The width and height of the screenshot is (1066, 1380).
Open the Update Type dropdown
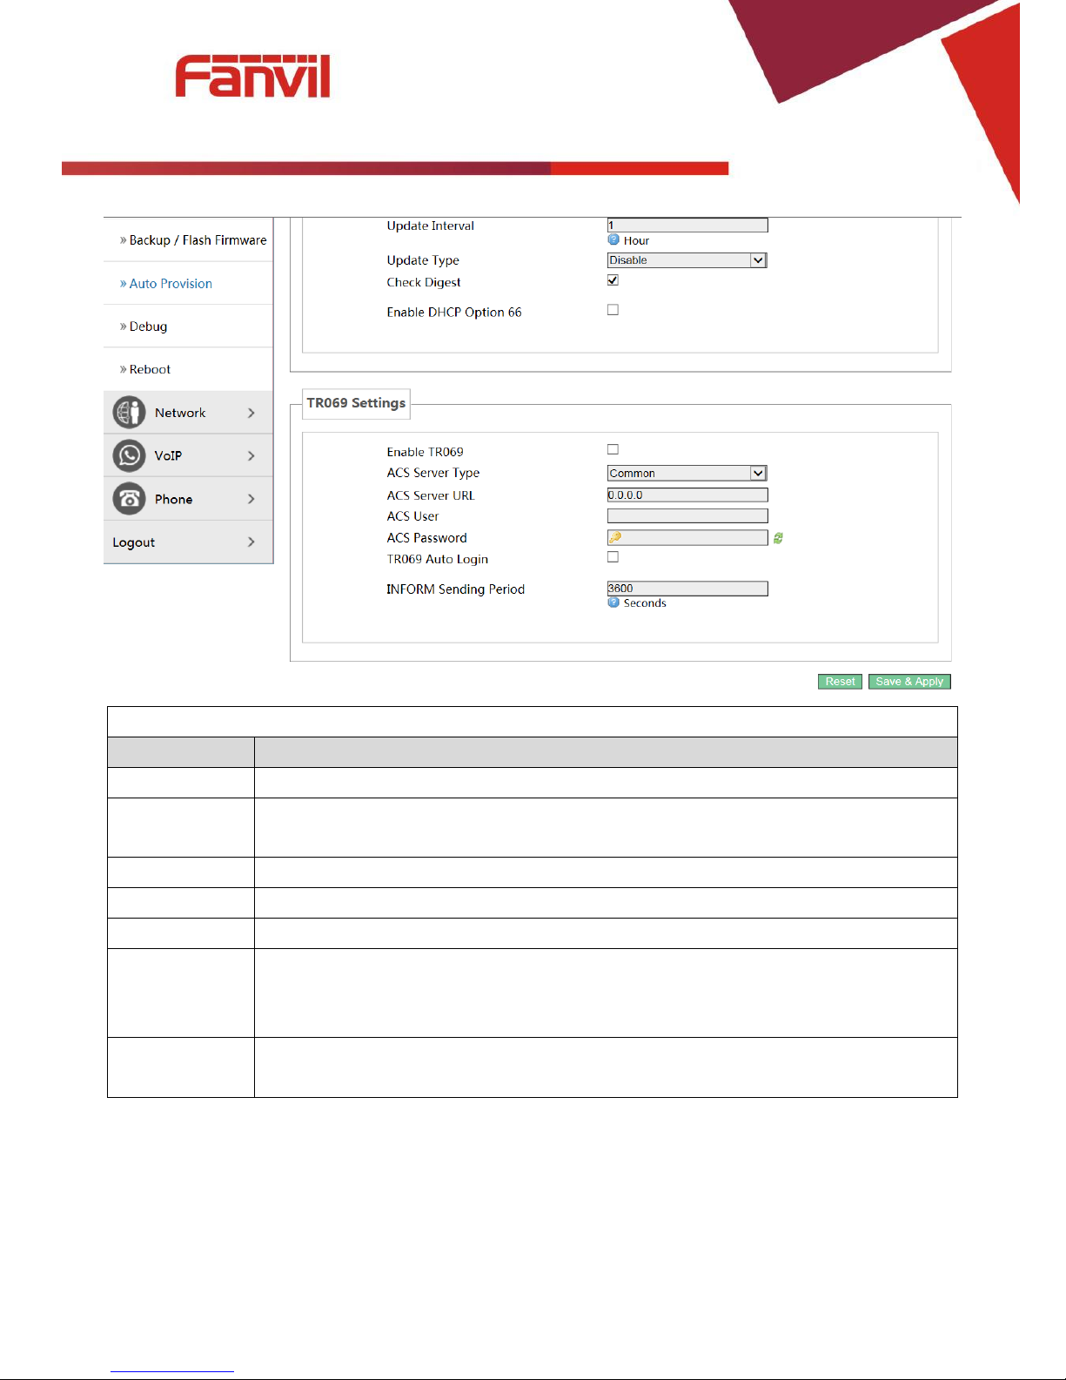687,260
